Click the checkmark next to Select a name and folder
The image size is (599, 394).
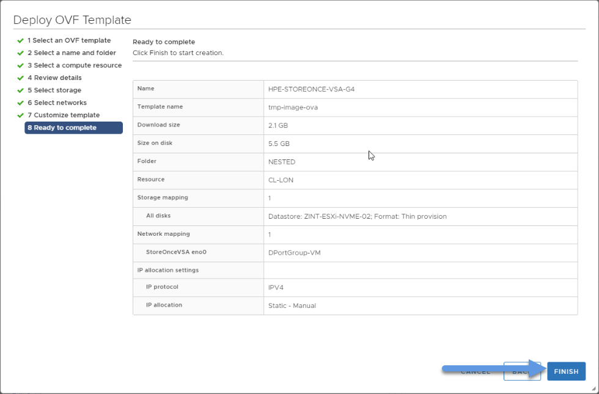coord(21,53)
